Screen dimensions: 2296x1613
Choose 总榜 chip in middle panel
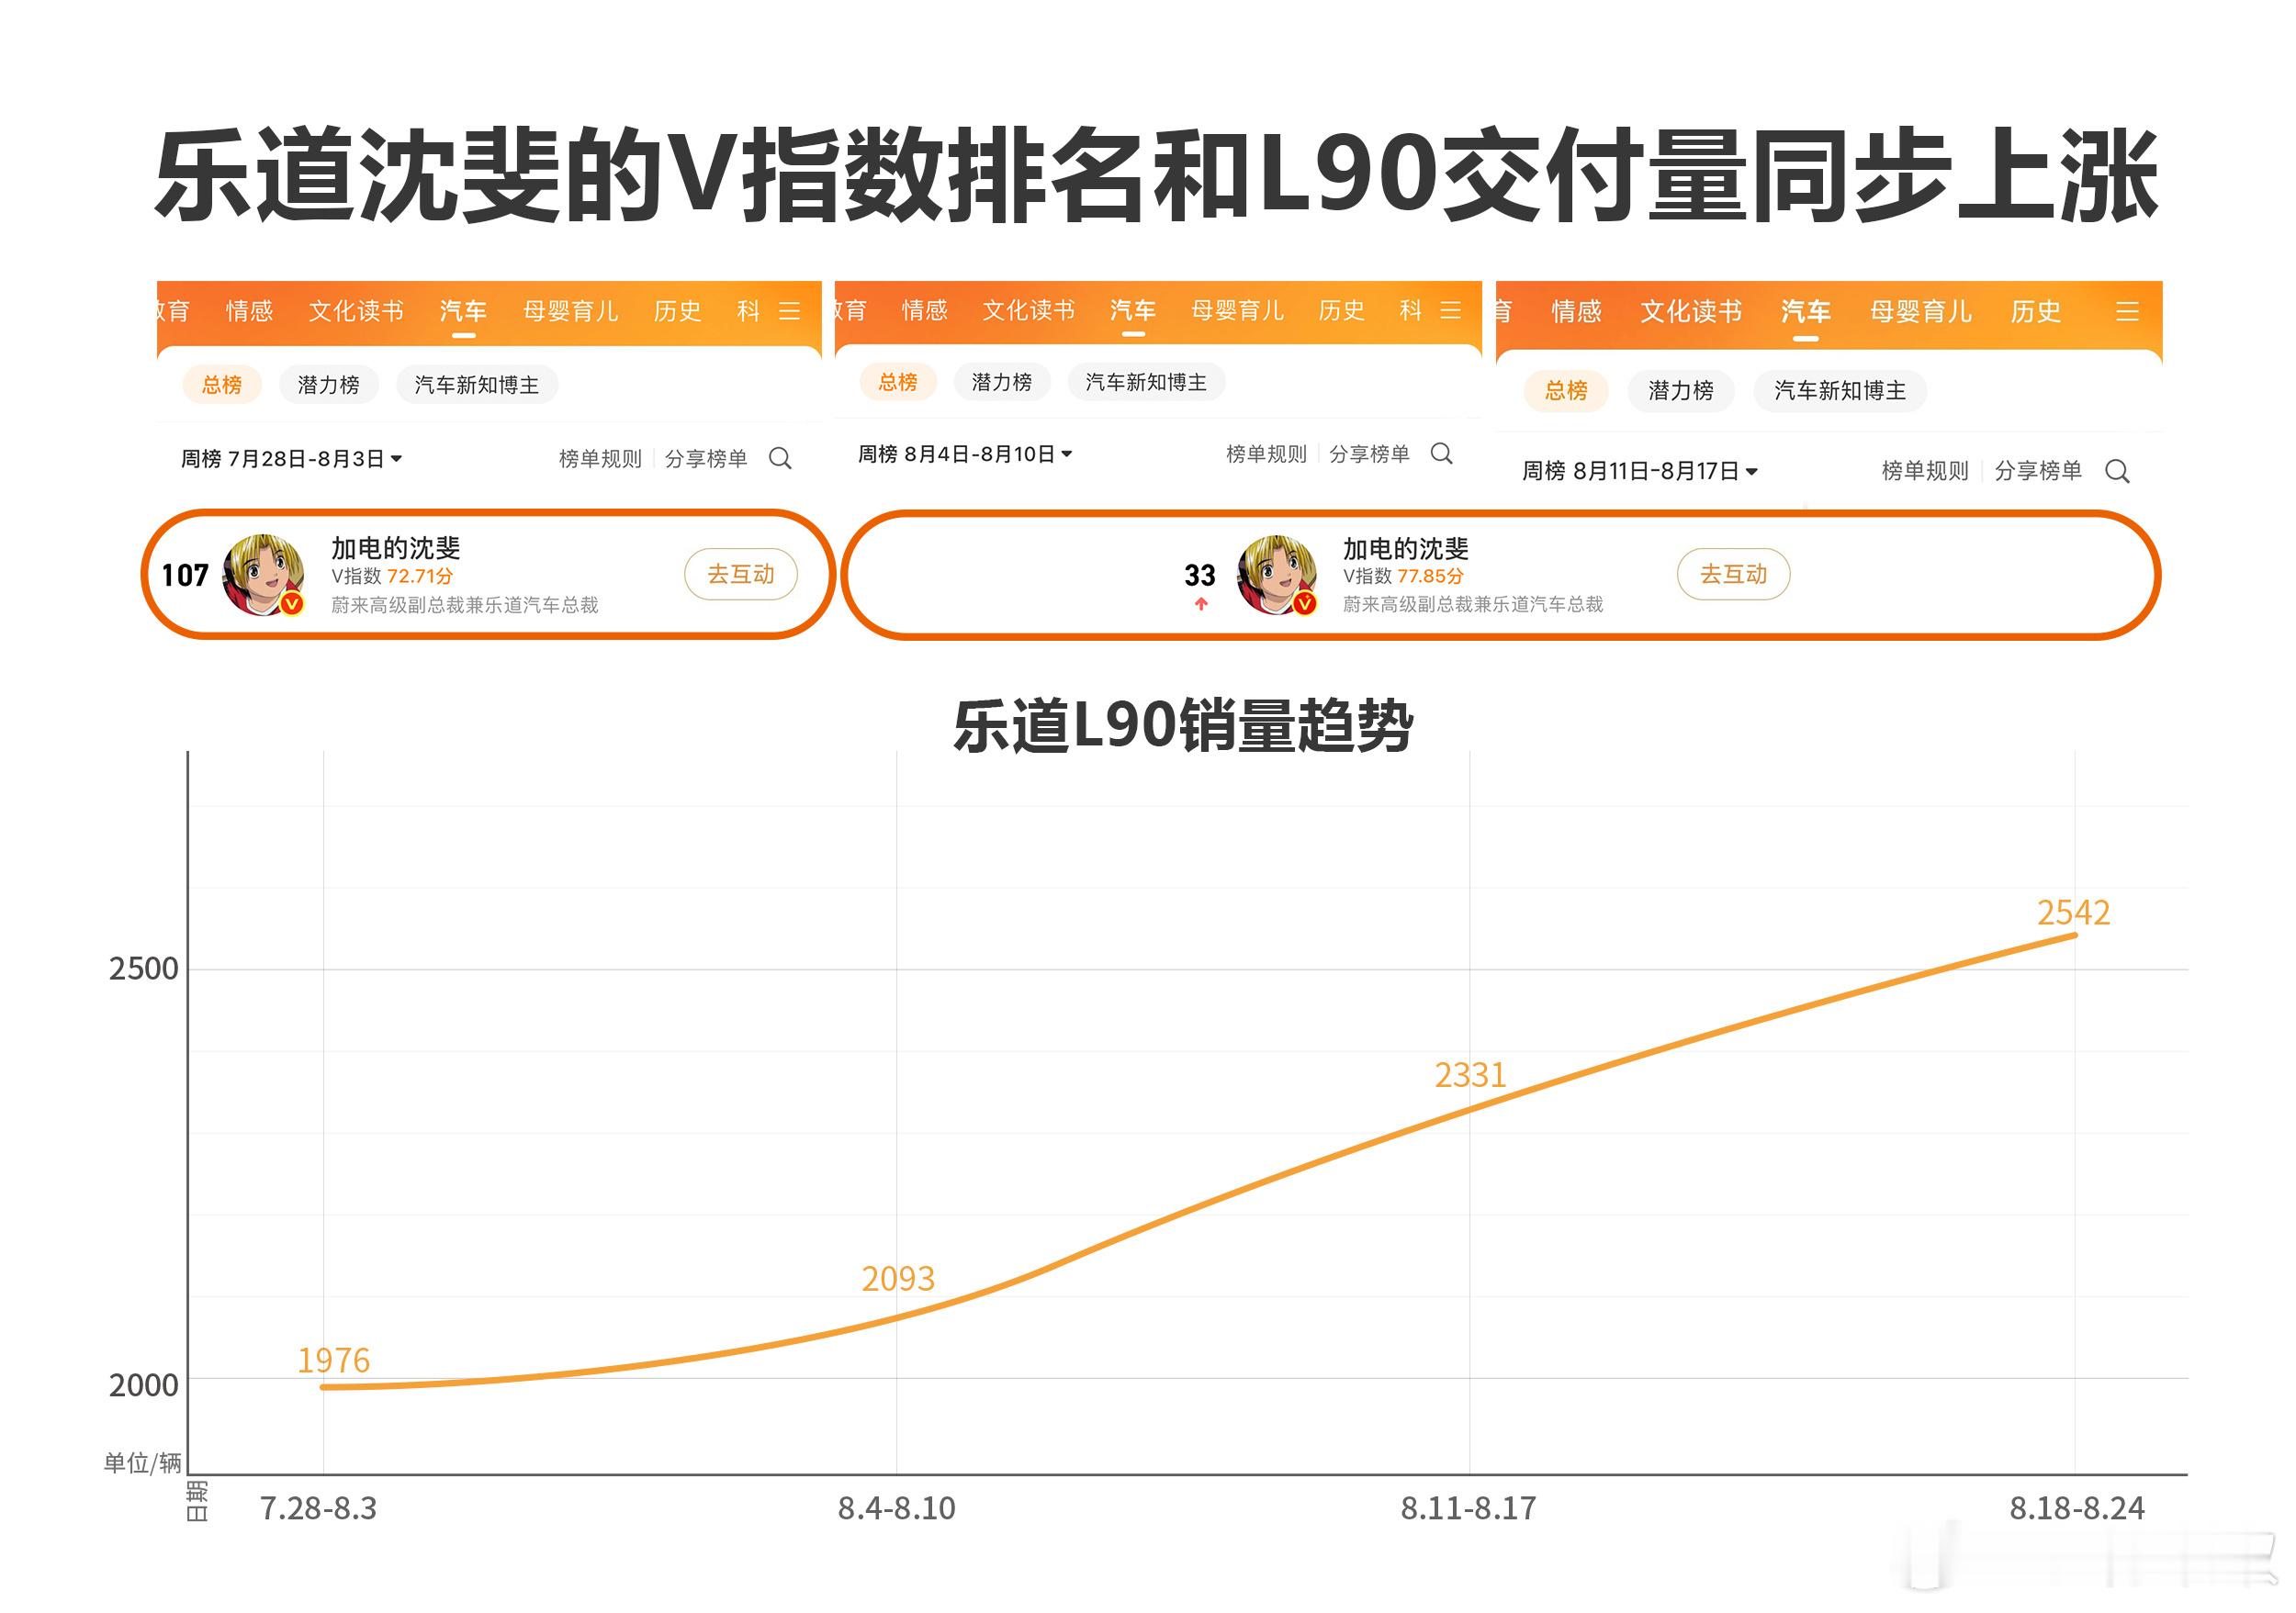coord(898,382)
